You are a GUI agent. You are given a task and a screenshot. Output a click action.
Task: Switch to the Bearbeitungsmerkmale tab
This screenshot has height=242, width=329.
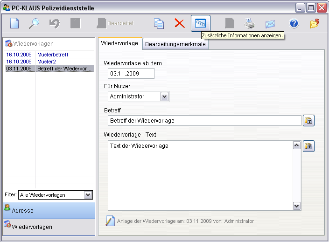pos(175,44)
